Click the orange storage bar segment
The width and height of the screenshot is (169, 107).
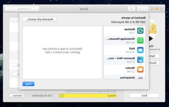coord(60,96)
